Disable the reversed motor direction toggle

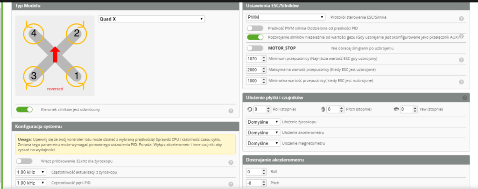[24, 109]
